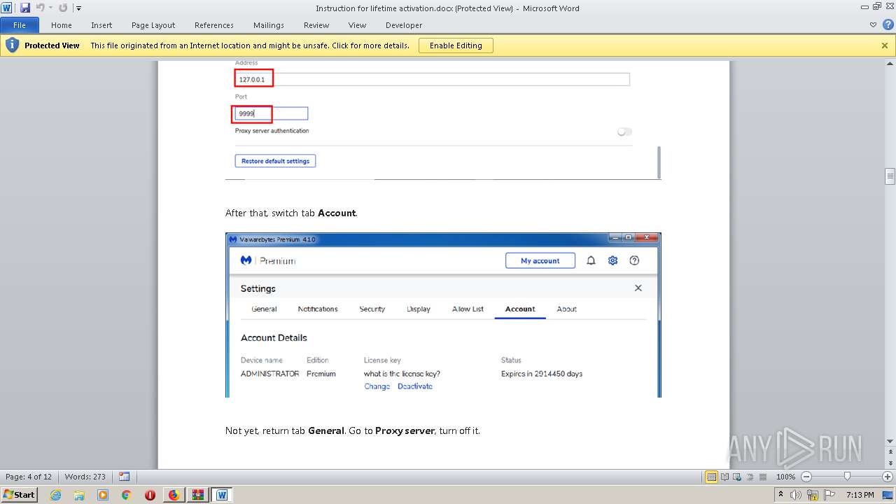This screenshot has width=896, height=504.
Task: Click the Enable Editing button
Action: [456, 45]
